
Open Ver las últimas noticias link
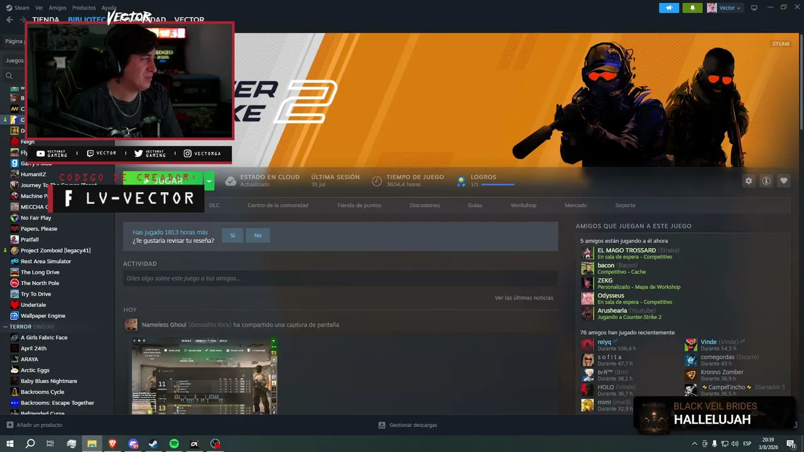tap(524, 298)
